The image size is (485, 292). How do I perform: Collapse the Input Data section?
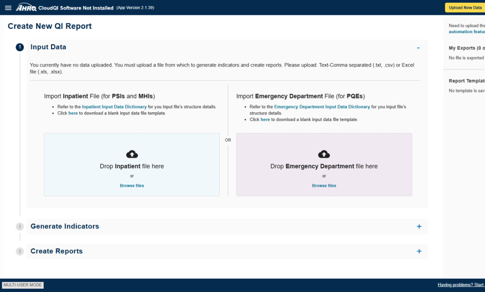point(419,48)
